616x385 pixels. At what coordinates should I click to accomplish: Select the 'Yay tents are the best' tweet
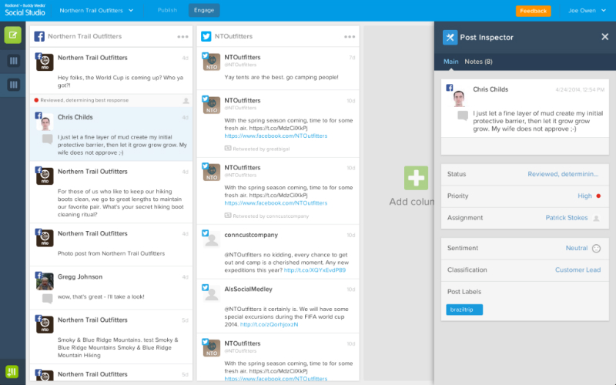[278, 69]
